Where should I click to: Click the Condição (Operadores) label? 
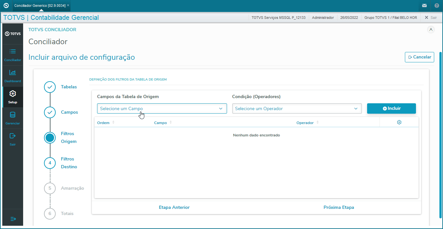(256, 96)
